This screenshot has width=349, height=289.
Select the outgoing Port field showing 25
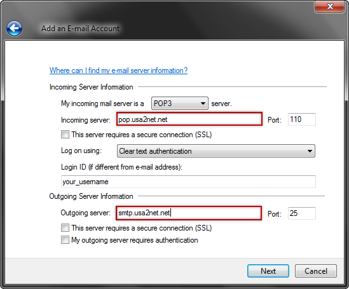click(301, 213)
